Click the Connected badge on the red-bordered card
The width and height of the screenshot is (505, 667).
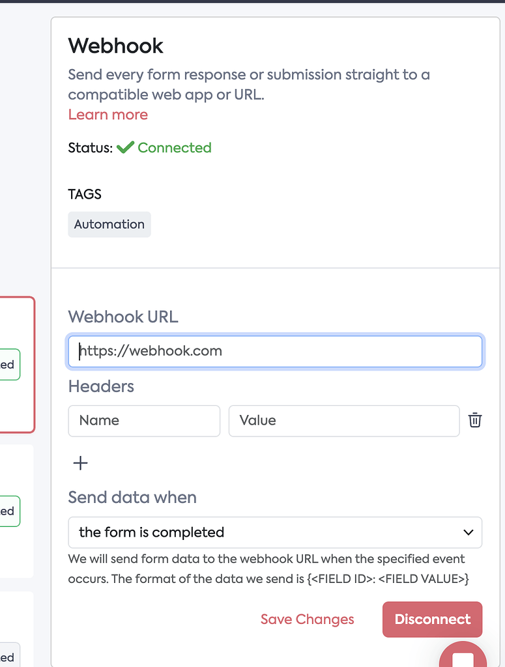point(9,364)
